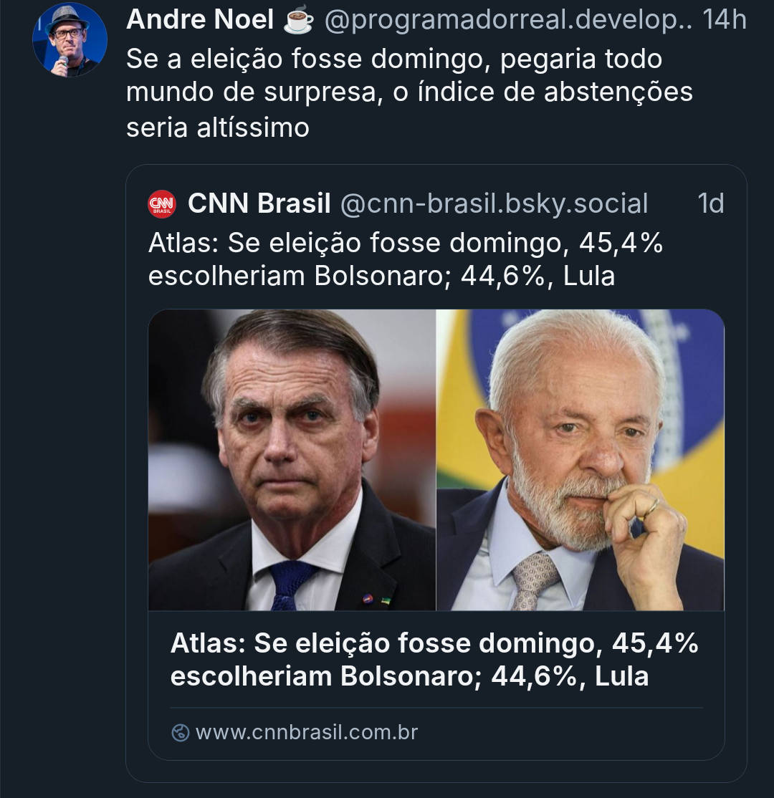
Task: Open the post via the 14h timestamp
Action: [x=725, y=21]
